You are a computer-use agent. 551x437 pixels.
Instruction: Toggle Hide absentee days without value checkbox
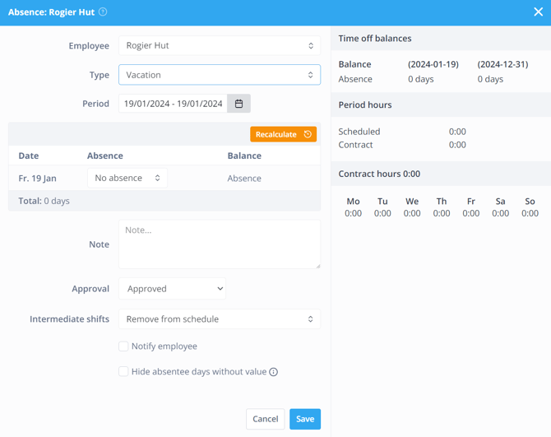pos(123,372)
